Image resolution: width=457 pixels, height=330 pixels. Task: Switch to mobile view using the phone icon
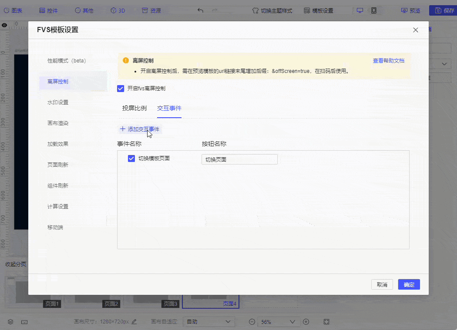(x=373, y=10)
